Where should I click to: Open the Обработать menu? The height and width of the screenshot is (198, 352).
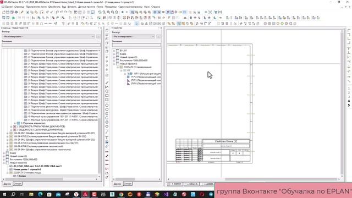54,7
